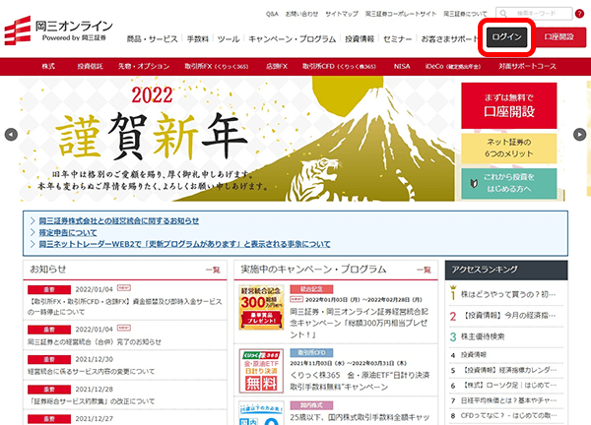
Task: Open 金・原油ETF日計り決済 campaign text
Action: 360,381
